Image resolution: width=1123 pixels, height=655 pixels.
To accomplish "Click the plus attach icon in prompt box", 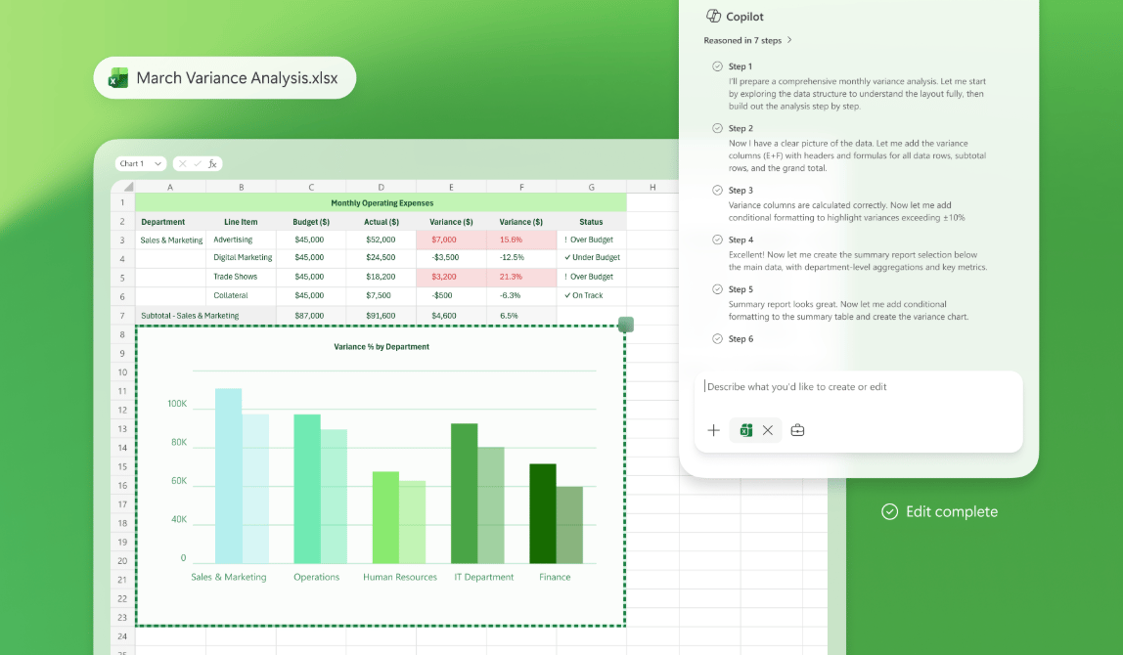I will pyautogui.click(x=713, y=430).
